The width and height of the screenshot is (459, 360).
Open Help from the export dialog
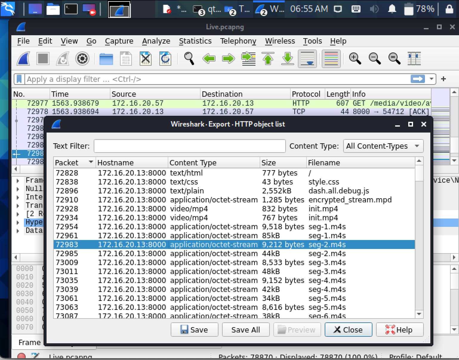[x=400, y=330]
